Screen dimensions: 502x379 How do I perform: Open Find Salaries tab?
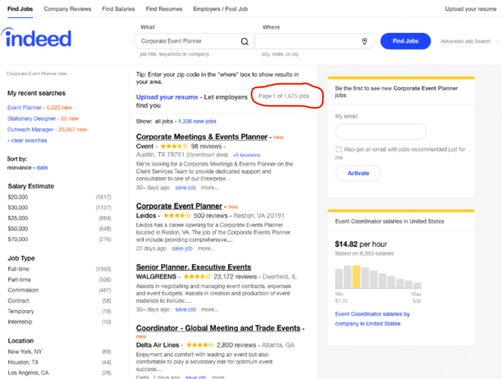(118, 9)
